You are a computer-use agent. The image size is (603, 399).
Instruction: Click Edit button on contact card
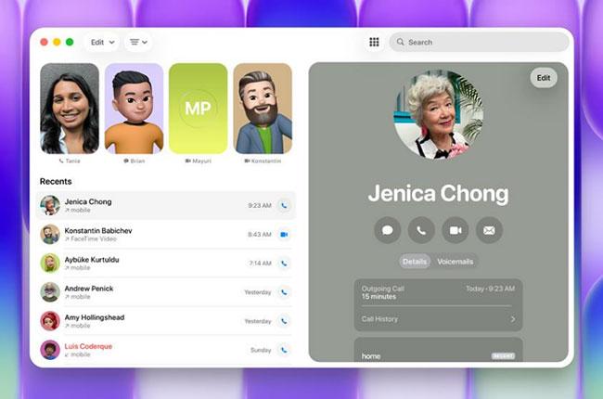(x=544, y=78)
